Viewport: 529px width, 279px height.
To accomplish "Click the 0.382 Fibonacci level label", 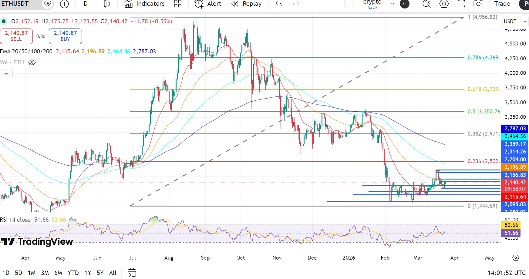I will coord(484,134).
